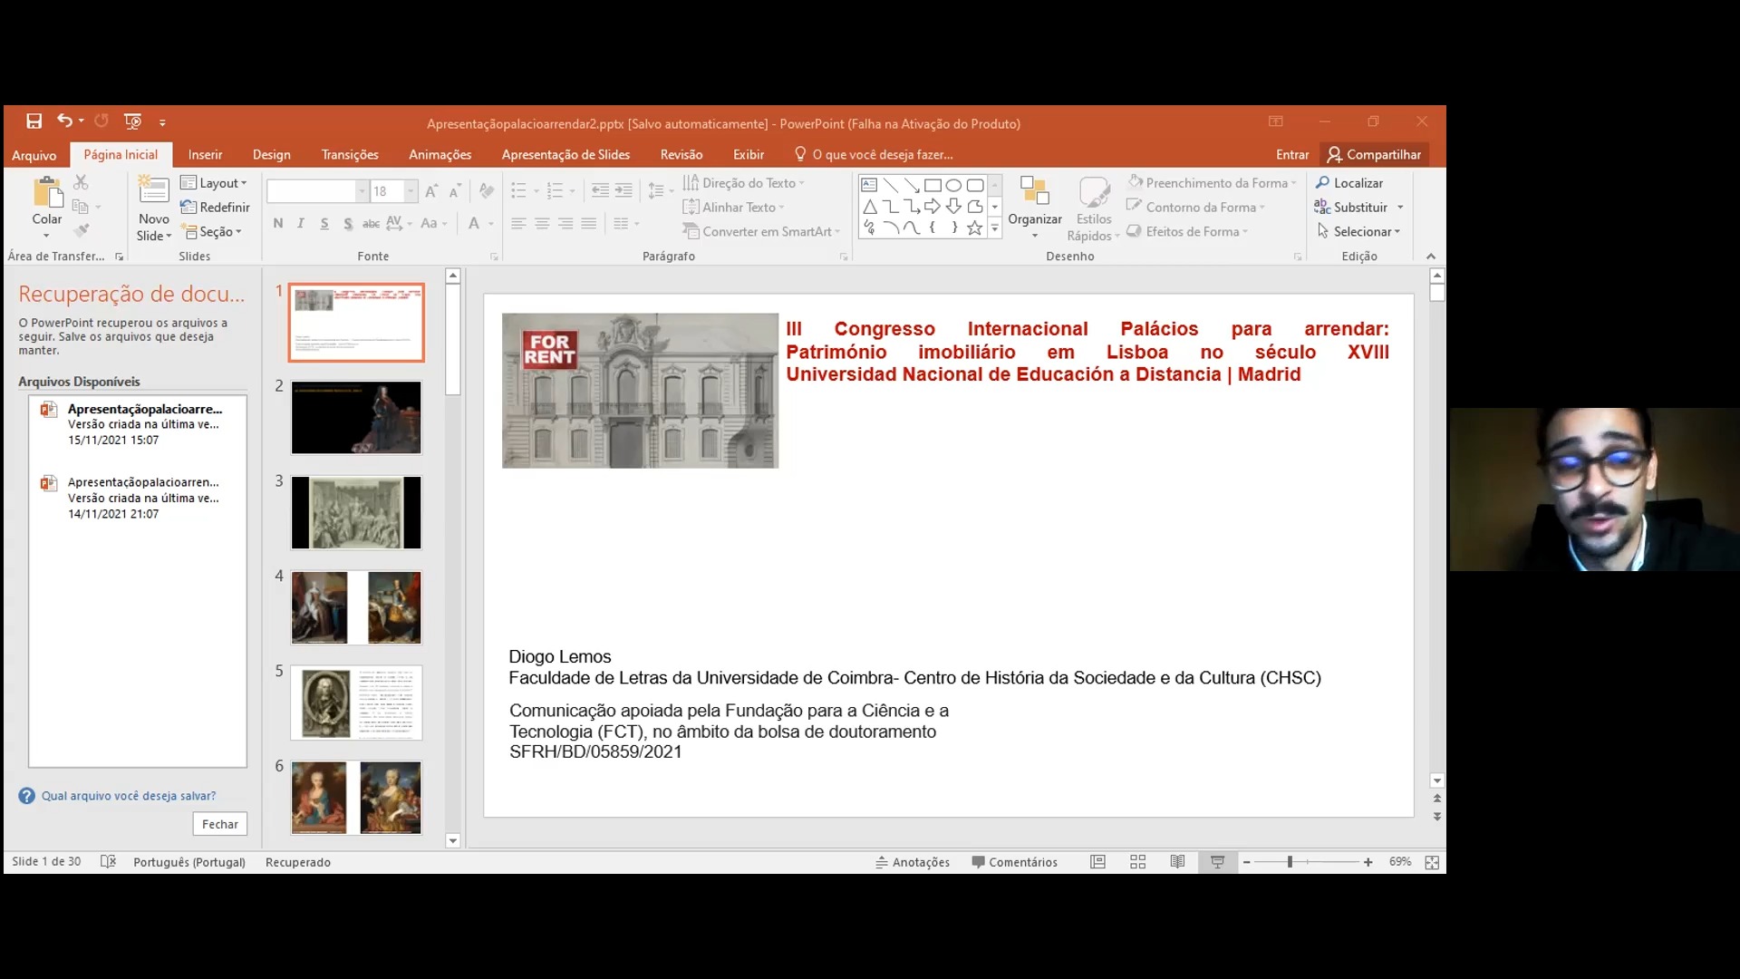Click Substituir replace button

point(1351,208)
